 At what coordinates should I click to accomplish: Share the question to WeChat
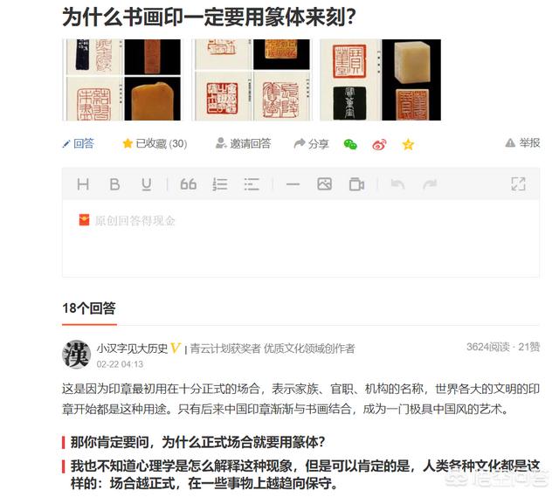[x=350, y=144]
